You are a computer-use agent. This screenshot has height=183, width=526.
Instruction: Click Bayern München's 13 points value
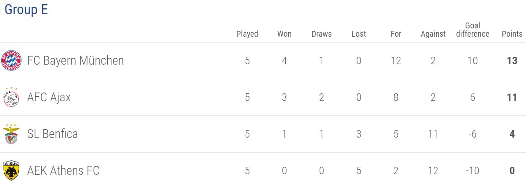coord(512,61)
